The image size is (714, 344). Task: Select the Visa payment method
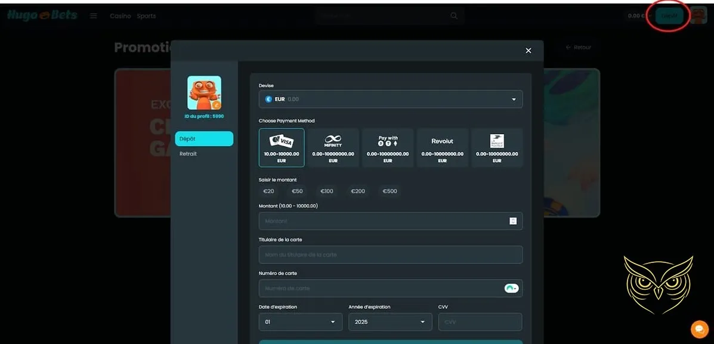tap(281, 147)
